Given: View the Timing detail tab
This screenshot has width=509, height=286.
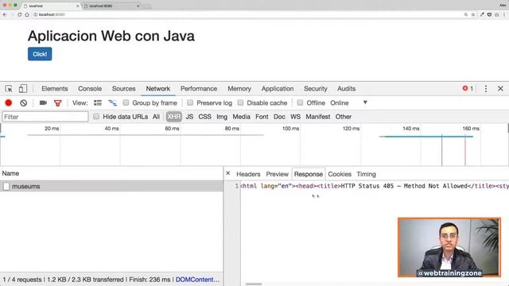Looking at the screenshot, I should pos(366,174).
